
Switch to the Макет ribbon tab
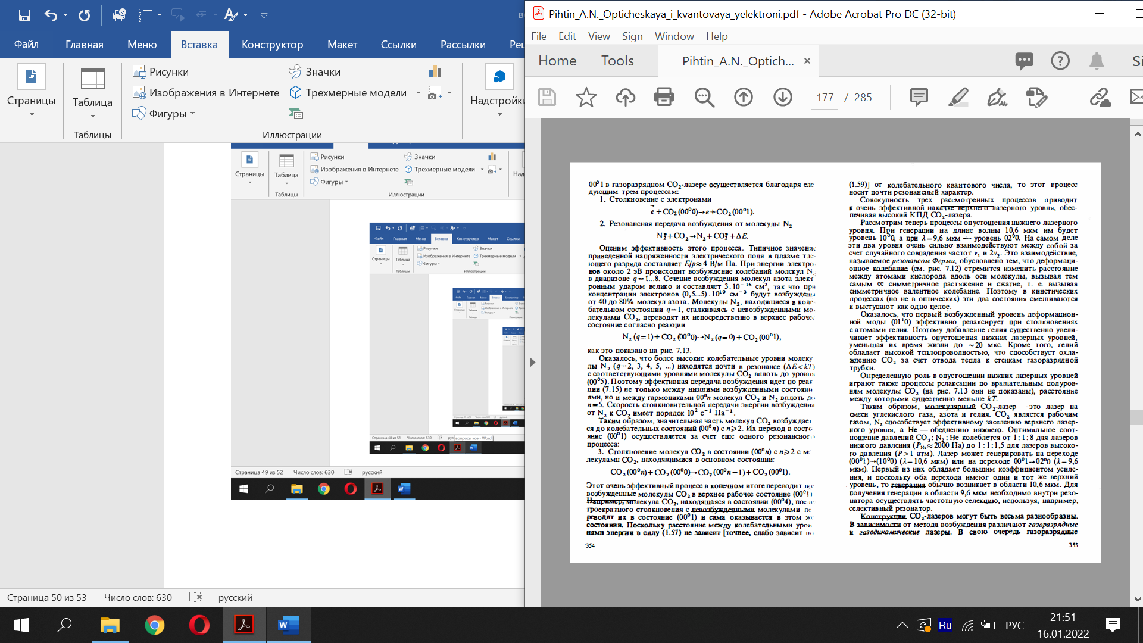point(342,45)
